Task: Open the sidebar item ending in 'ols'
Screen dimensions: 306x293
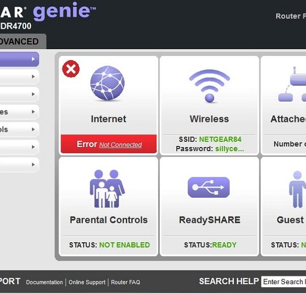Action: [x=19, y=129]
